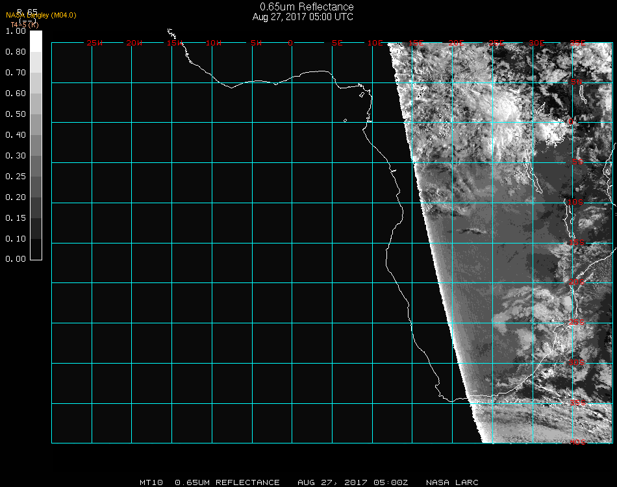Click the 0.60 colorbar value
This screenshot has width=617, height=487.
point(16,94)
